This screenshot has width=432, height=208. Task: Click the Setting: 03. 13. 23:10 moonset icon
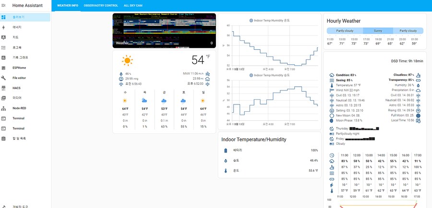[x=332, y=110]
